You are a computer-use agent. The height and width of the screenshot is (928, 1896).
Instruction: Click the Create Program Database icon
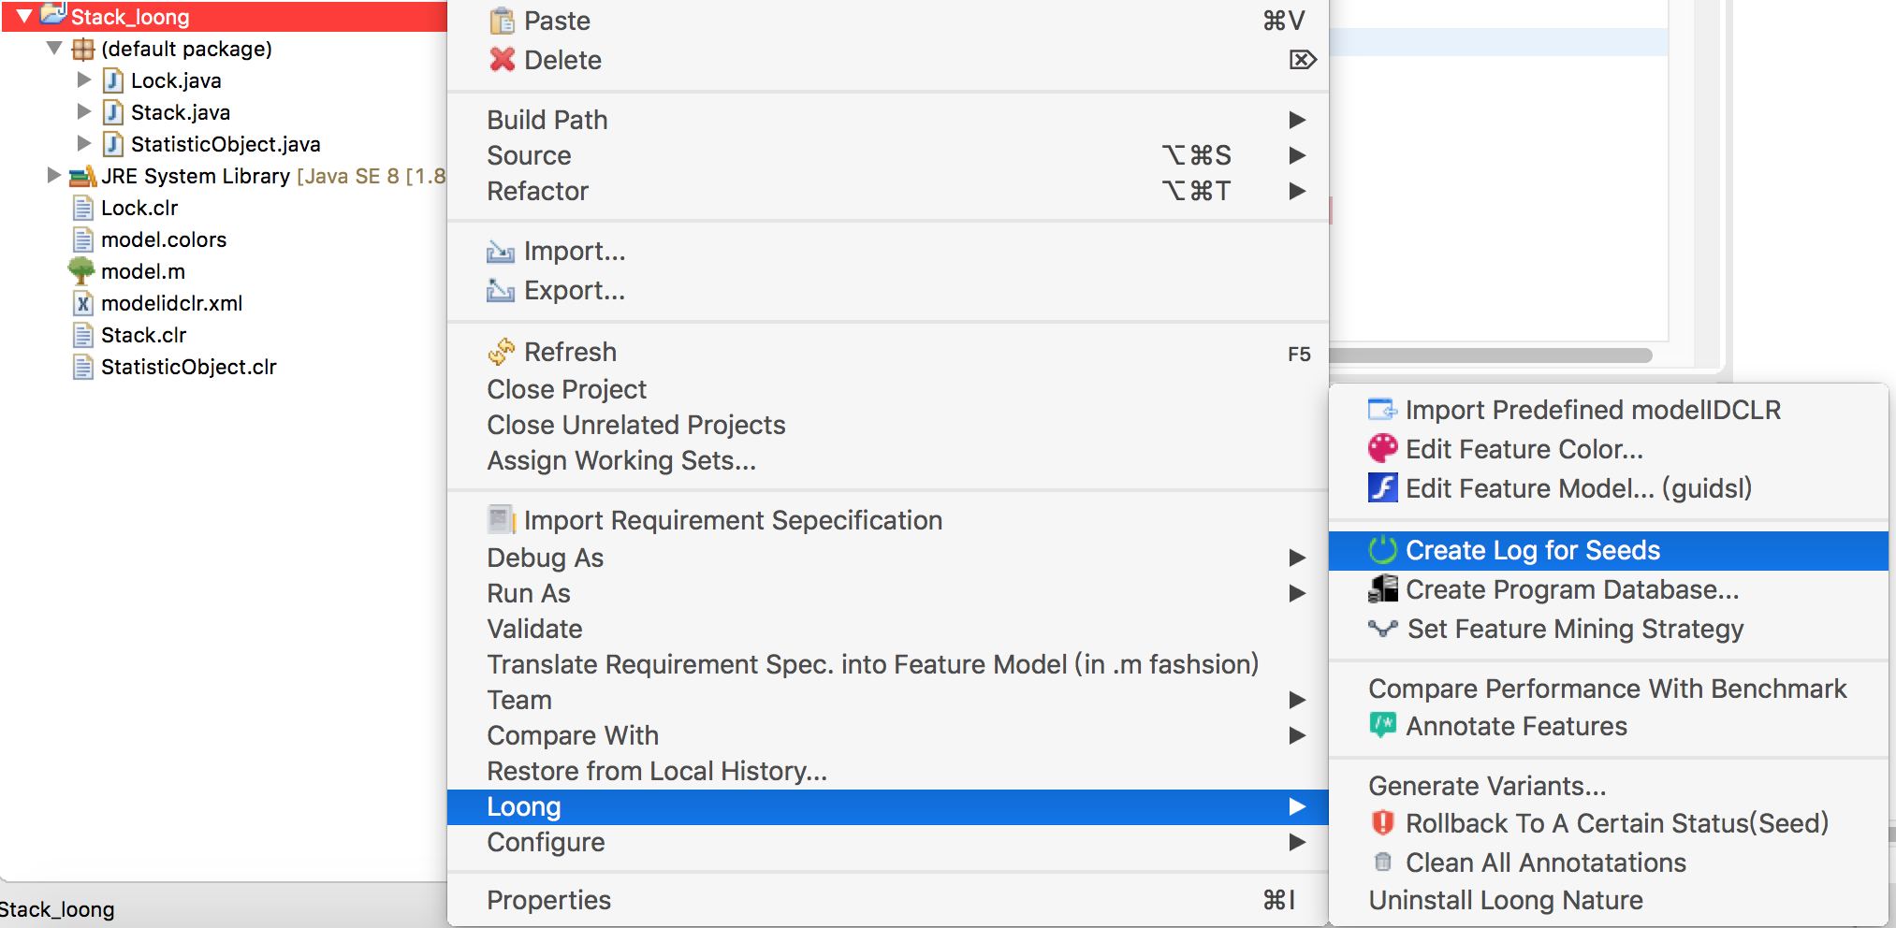tap(1382, 589)
